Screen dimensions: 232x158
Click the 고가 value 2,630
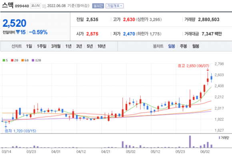click(x=129, y=20)
